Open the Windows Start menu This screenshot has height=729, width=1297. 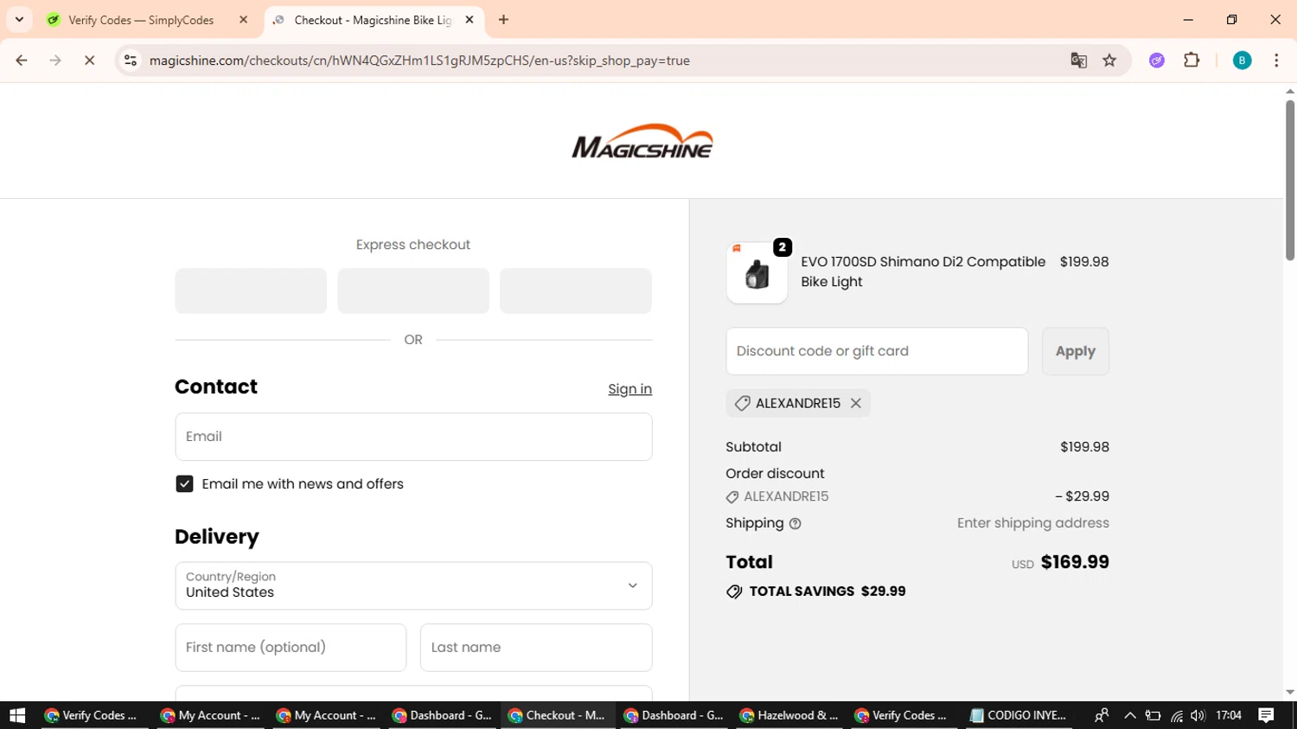click(17, 715)
